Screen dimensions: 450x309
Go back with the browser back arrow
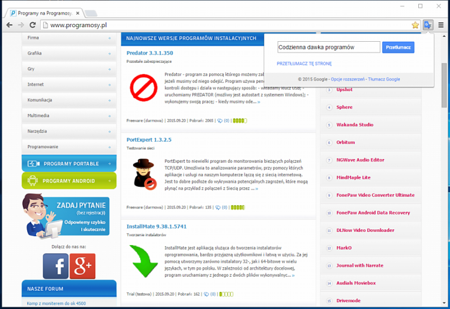pyautogui.click(x=9, y=25)
